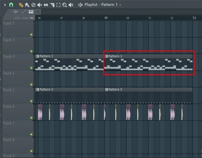Viewport: 202px width, 158px height.
Task: Mute Track 4 with its green light
Action: (x=31, y=84)
